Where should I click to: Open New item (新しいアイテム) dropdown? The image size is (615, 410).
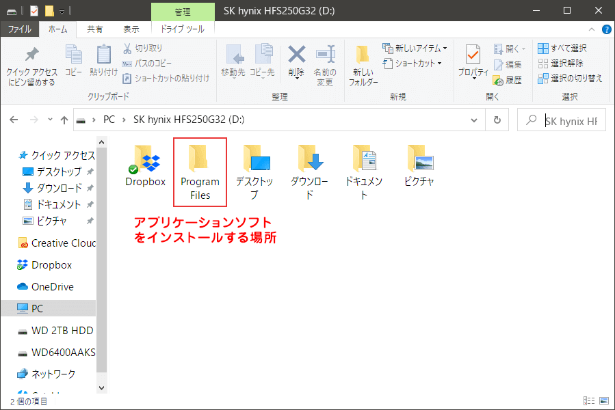click(x=415, y=49)
